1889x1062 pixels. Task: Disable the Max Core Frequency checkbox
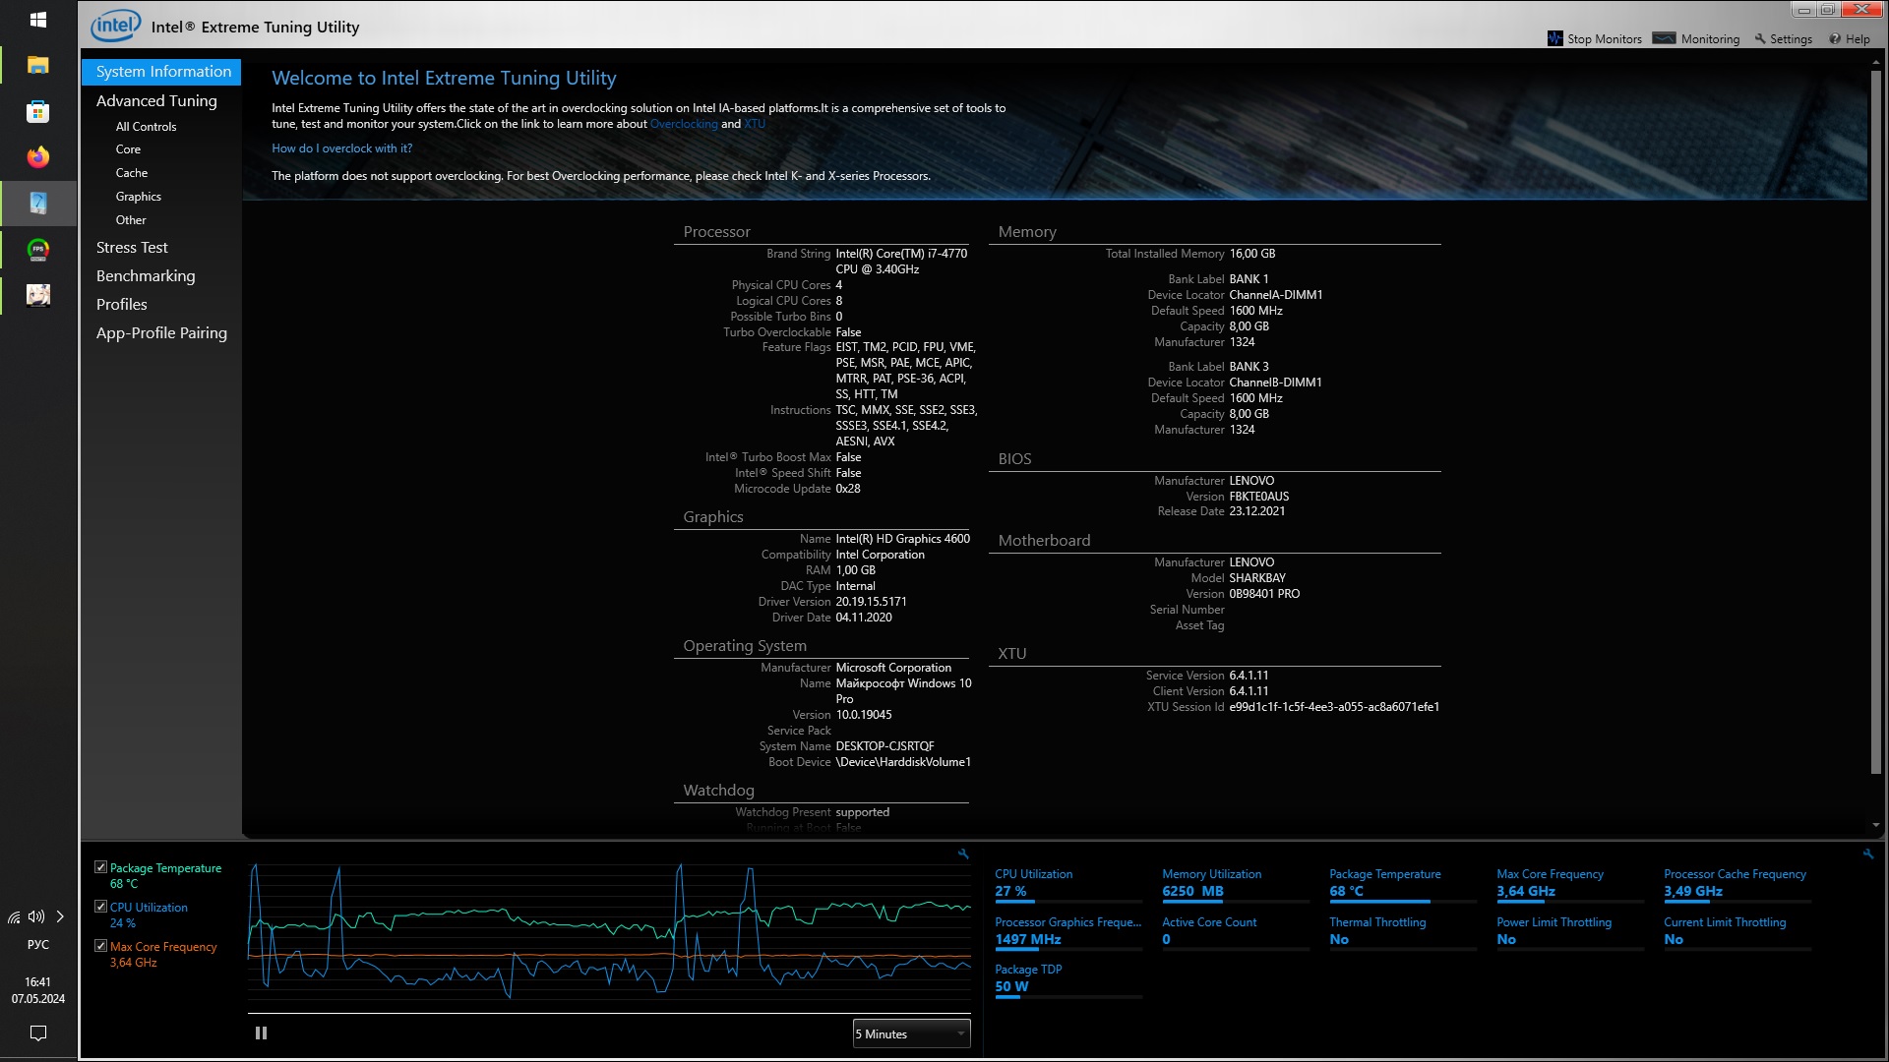click(100, 946)
